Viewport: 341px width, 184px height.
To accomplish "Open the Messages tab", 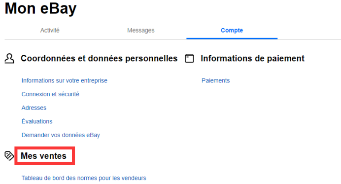I will (x=141, y=30).
